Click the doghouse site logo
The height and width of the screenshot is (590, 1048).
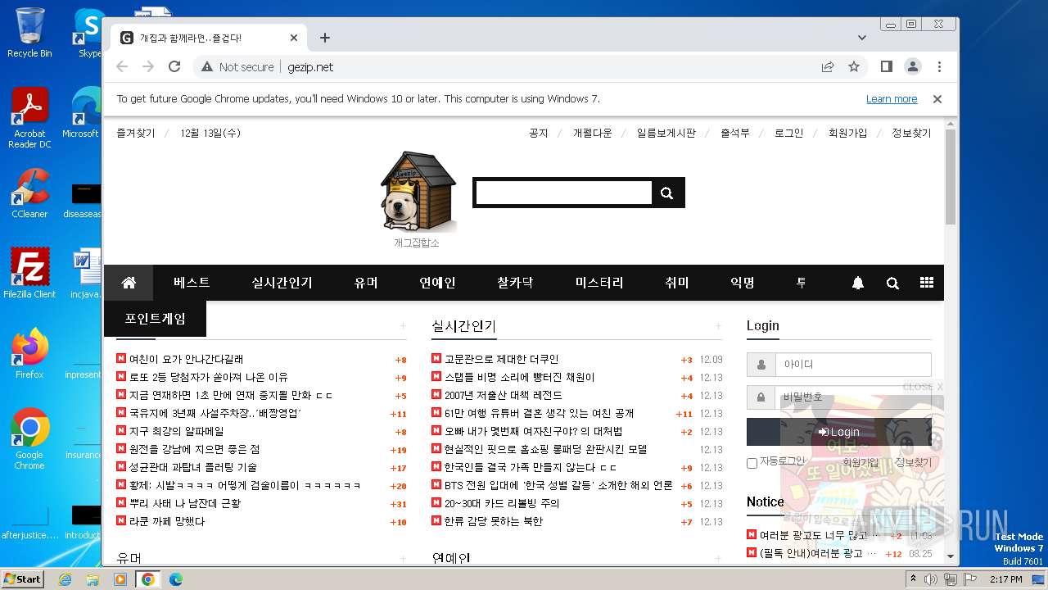[x=418, y=191]
